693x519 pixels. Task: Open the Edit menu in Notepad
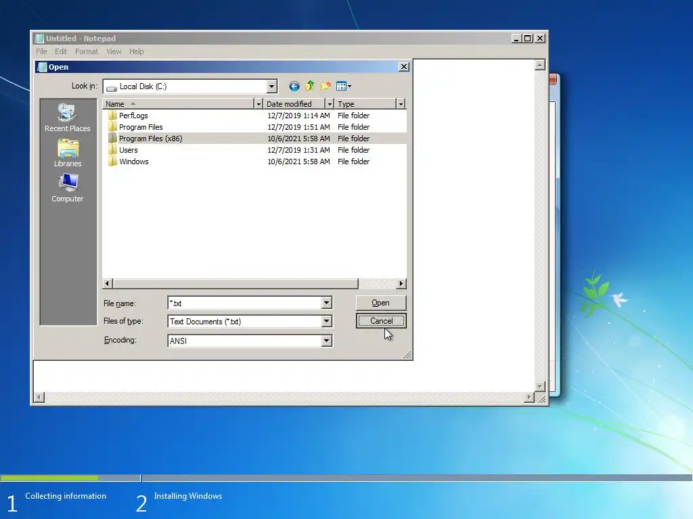[61, 51]
